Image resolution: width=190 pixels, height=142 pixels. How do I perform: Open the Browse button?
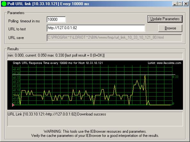coord(170,28)
